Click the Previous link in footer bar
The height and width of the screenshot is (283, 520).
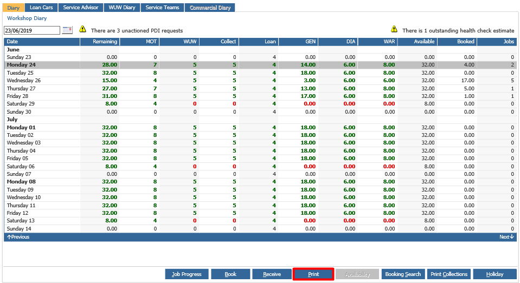click(x=18, y=237)
